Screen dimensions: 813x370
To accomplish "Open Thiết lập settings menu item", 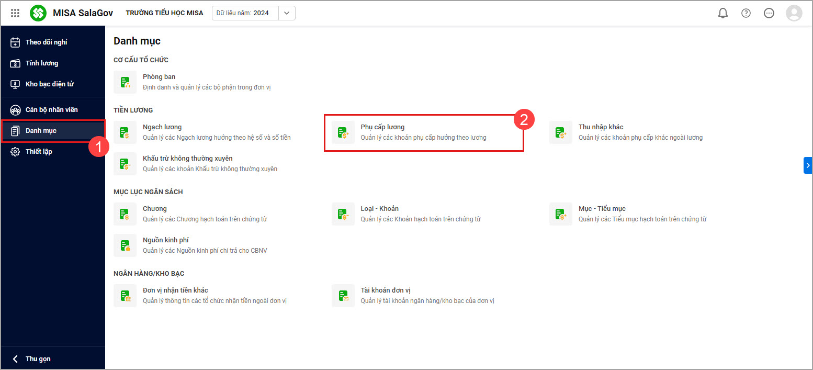I will (x=39, y=152).
